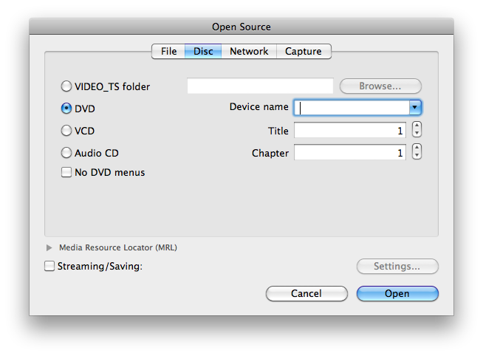
Task: Toggle the Streaming/Saving checkbox
Action: (x=50, y=266)
